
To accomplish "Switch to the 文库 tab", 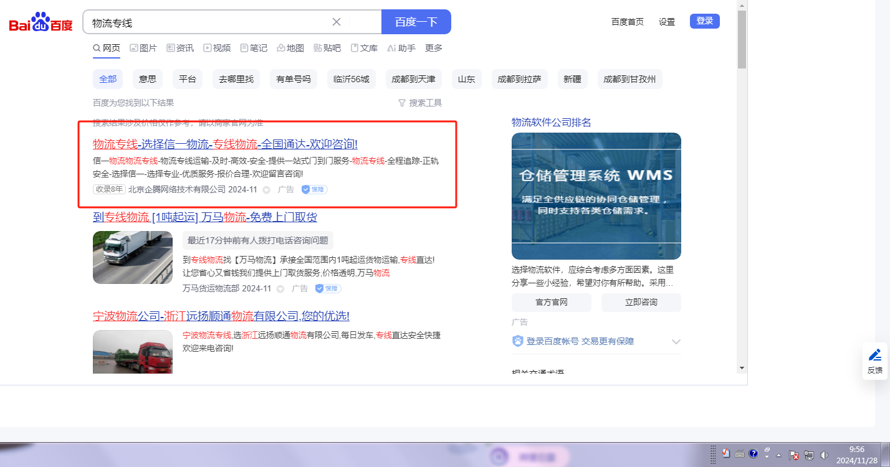I will coord(364,48).
